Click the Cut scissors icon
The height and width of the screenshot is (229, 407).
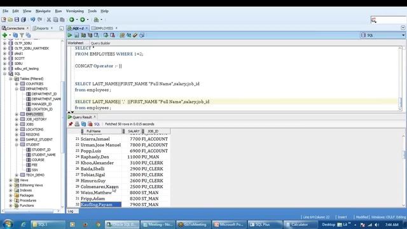[x=48, y=20]
